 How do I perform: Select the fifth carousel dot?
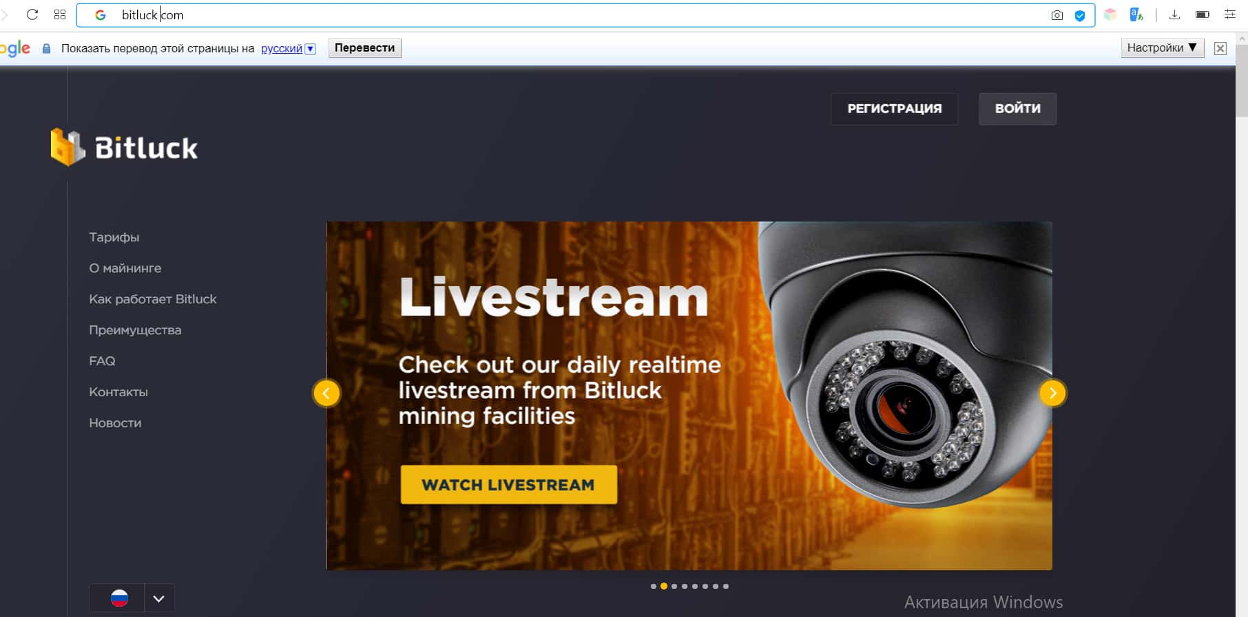695,587
